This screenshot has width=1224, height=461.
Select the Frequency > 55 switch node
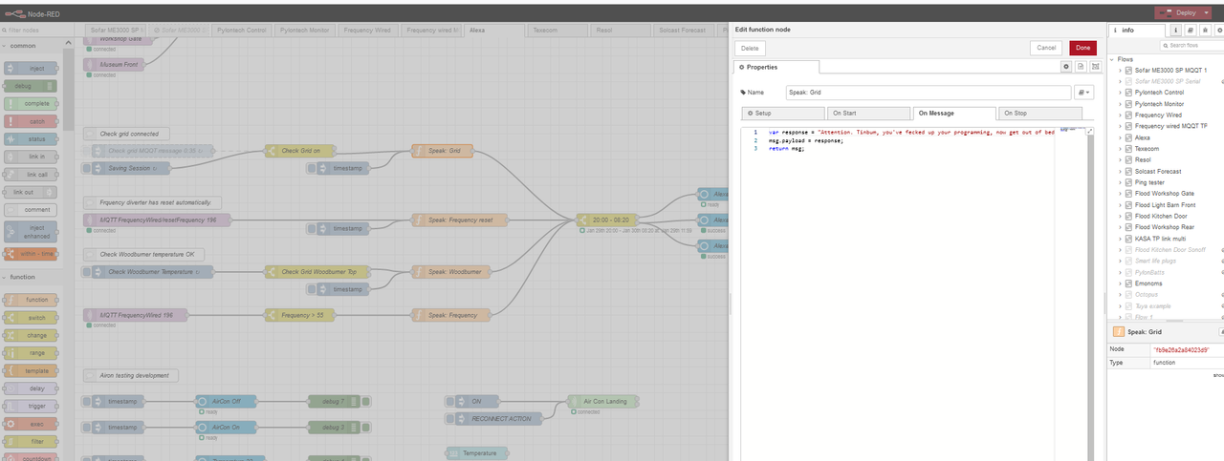coord(299,315)
